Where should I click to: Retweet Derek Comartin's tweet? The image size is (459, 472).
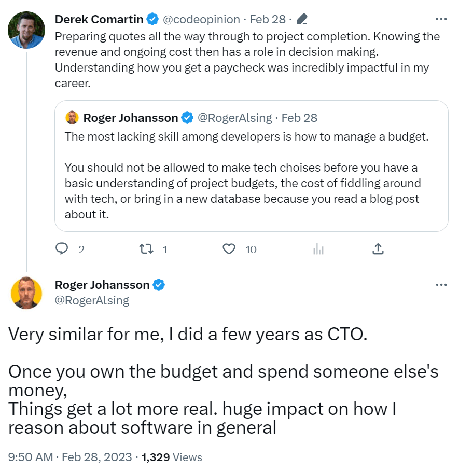pos(146,249)
